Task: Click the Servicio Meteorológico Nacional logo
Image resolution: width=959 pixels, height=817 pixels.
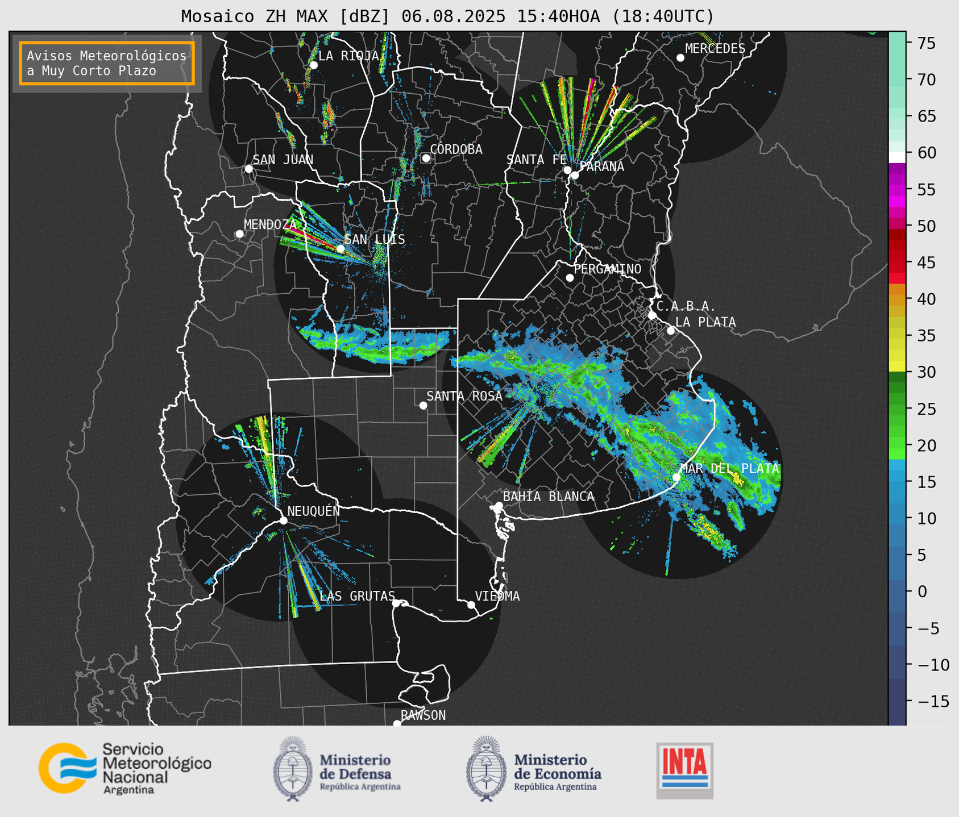Action: click(125, 768)
